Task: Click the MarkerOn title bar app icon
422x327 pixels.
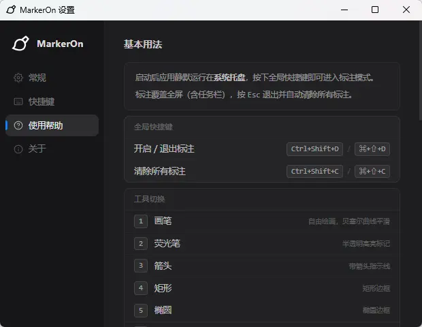Action: (x=11, y=10)
